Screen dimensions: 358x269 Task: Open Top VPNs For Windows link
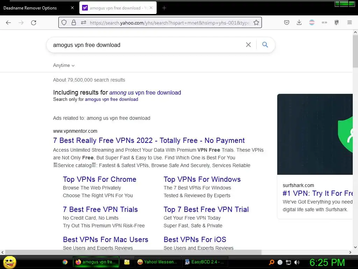[x=202, y=179]
